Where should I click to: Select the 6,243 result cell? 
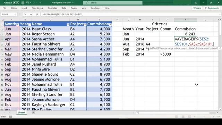(x=186, y=34)
